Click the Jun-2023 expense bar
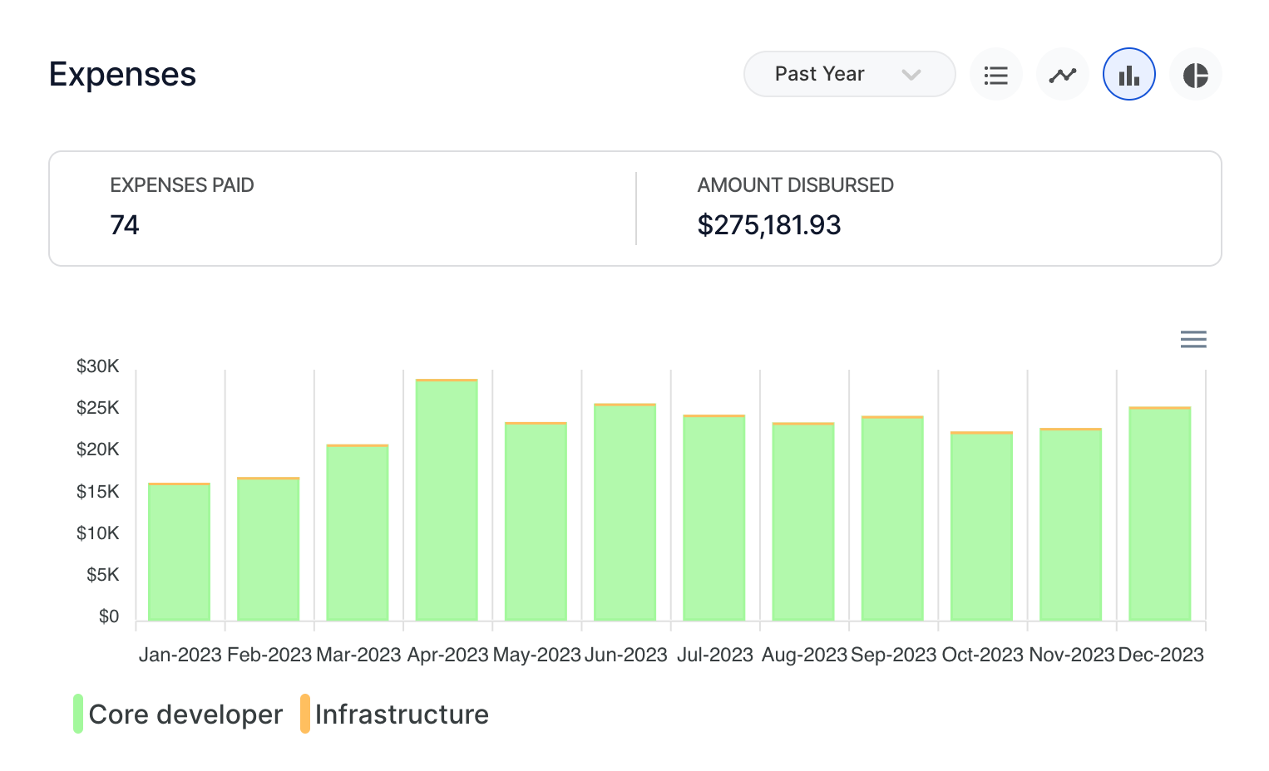The height and width of the screenshot is (771, 1269). (625, 513)
